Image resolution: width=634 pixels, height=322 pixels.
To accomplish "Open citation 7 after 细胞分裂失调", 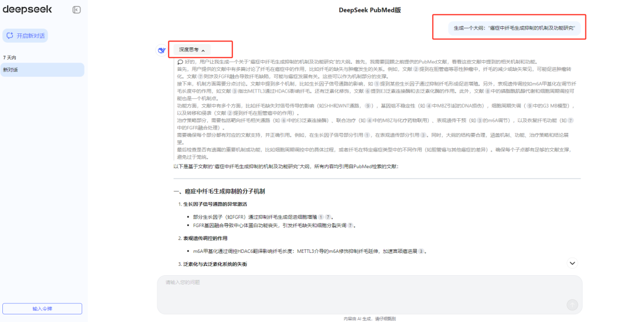I will tap(350, 225).
